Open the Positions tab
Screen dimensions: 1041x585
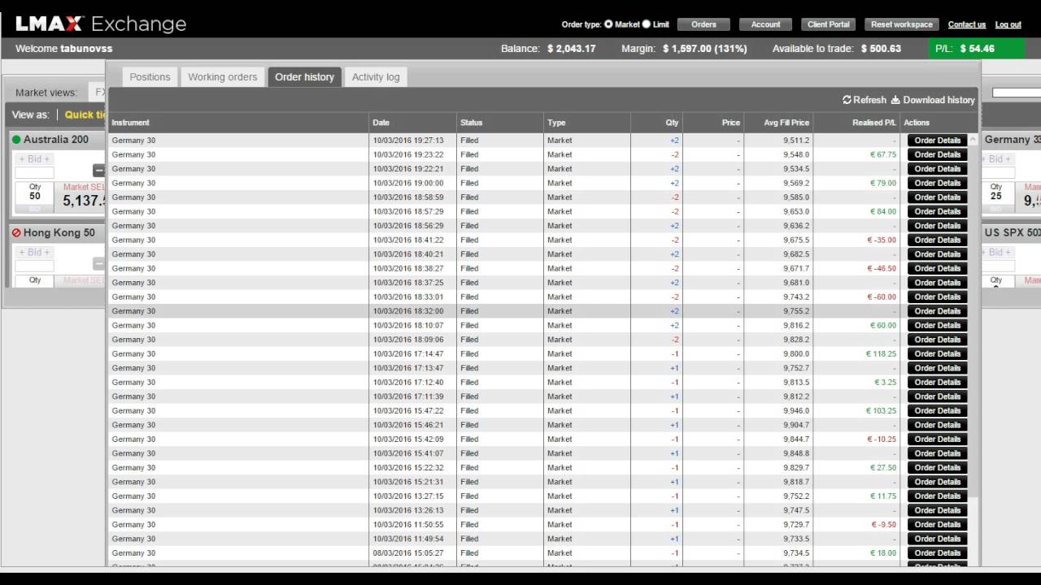tap(150, 77)
